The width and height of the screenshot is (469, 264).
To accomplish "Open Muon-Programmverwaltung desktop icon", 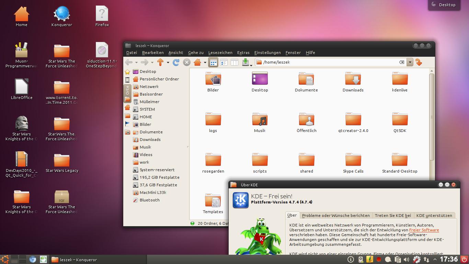I will (x=22, y=55).
